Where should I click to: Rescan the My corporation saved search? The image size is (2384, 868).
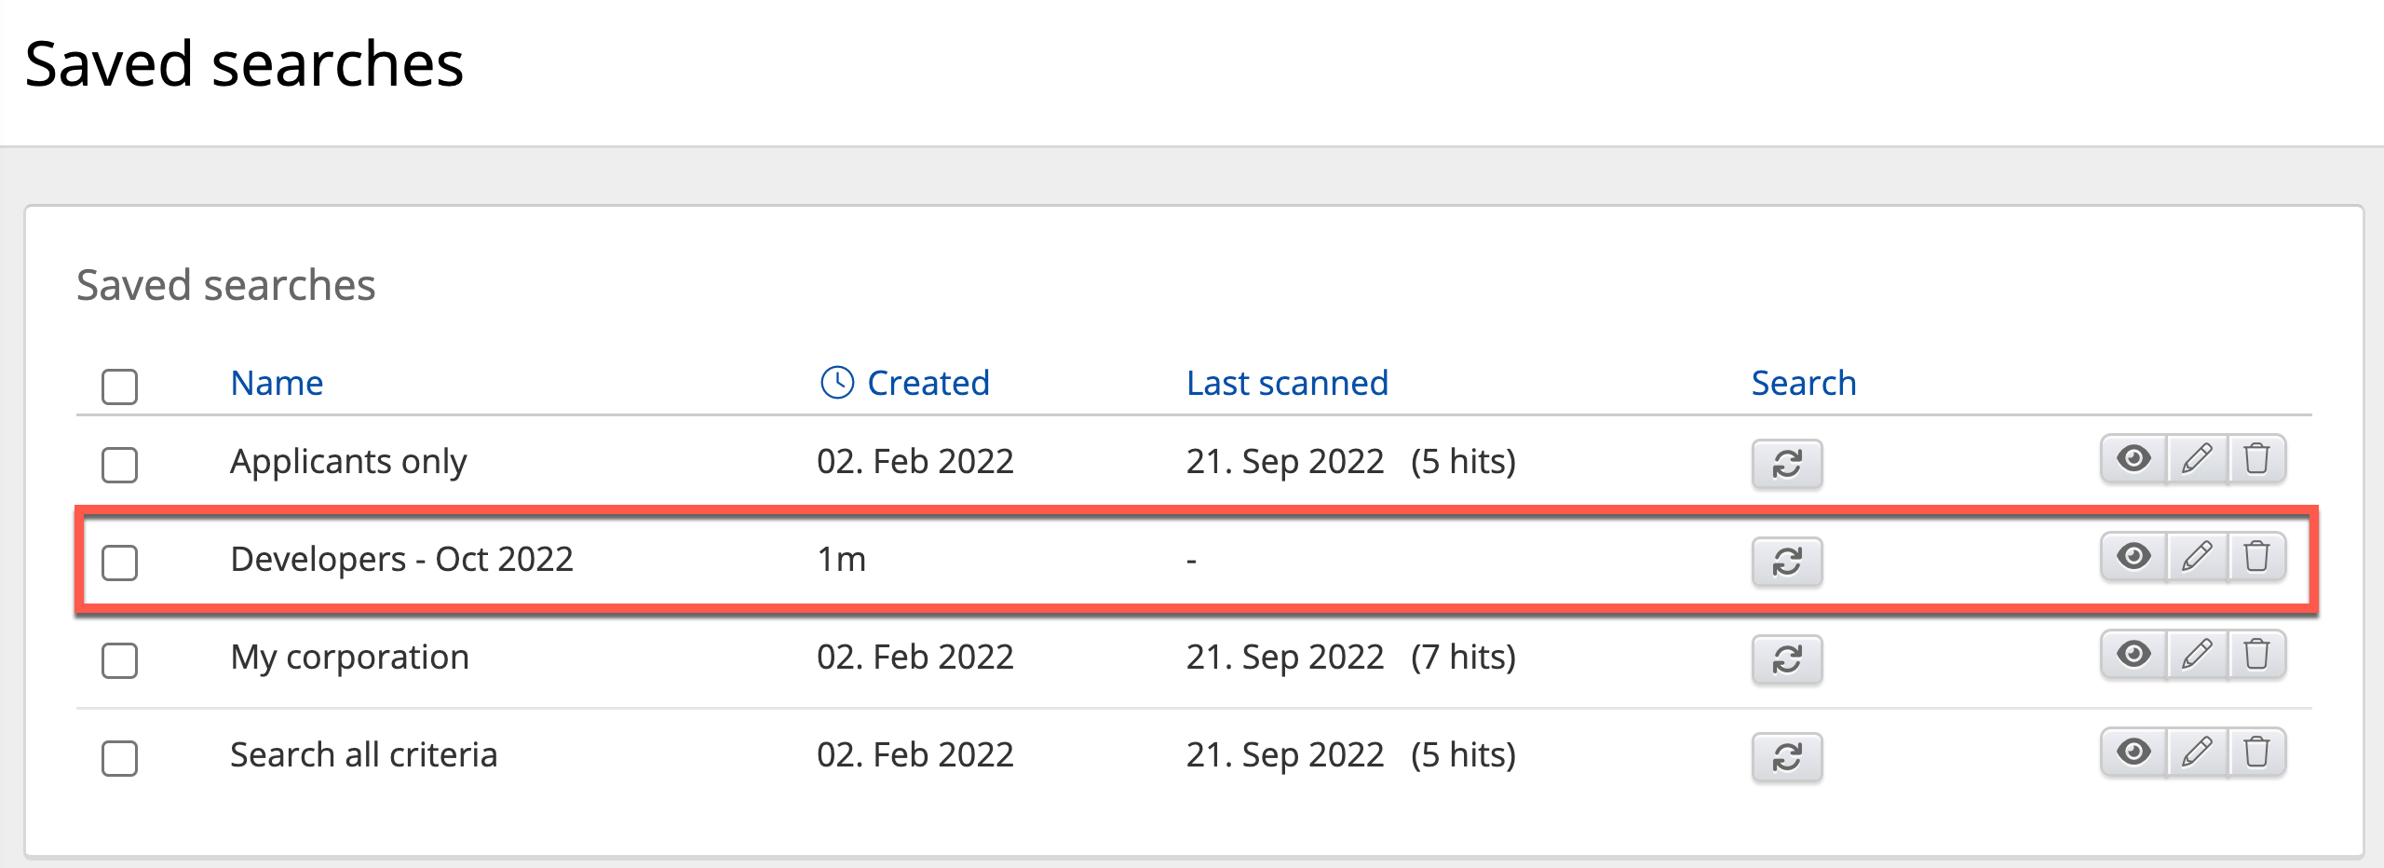[x=1786, y=658]
